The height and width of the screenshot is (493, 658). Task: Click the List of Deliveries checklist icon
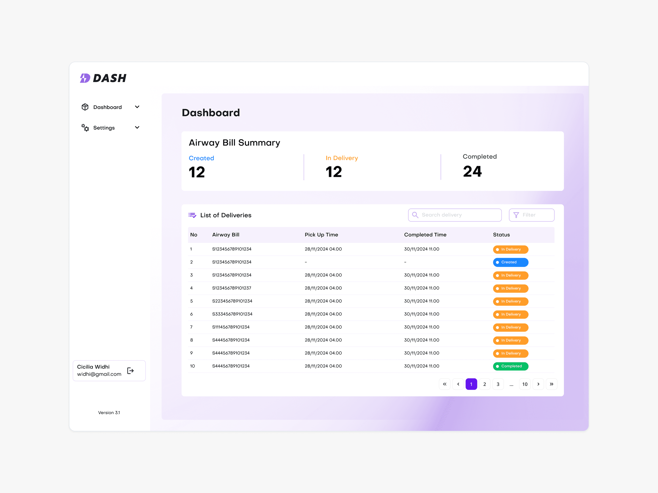tap(192, 215)
